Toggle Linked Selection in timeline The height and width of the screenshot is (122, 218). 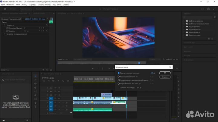click(53, 81)
